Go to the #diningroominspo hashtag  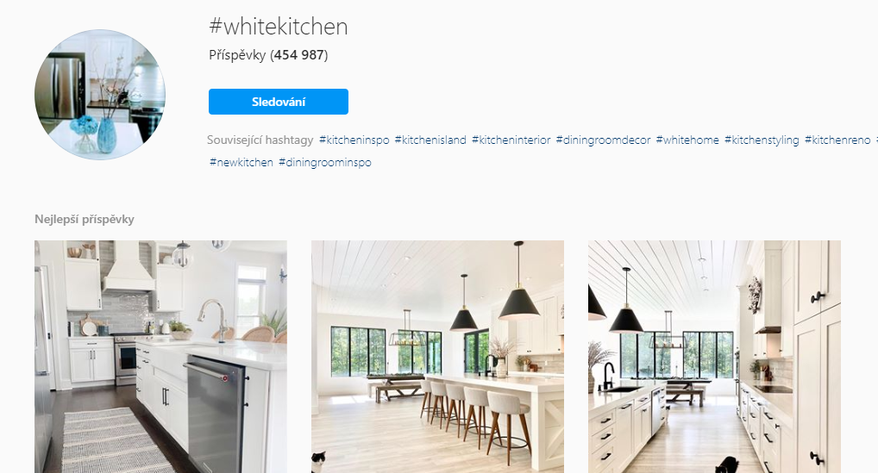[x=325, y=163]
